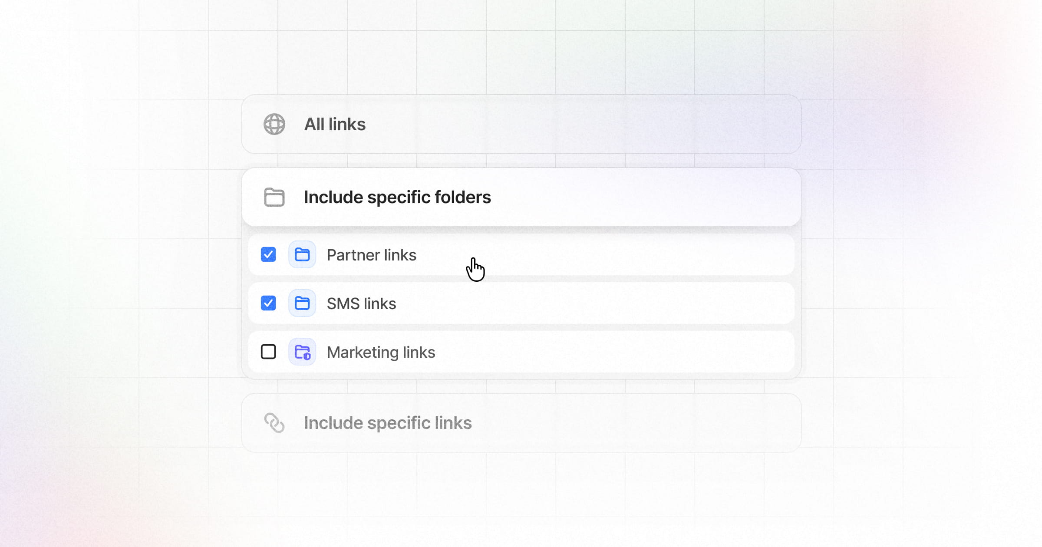Select the SMS links label
This screenshot has width=1042, height=547.
click(x=361, y=303)
